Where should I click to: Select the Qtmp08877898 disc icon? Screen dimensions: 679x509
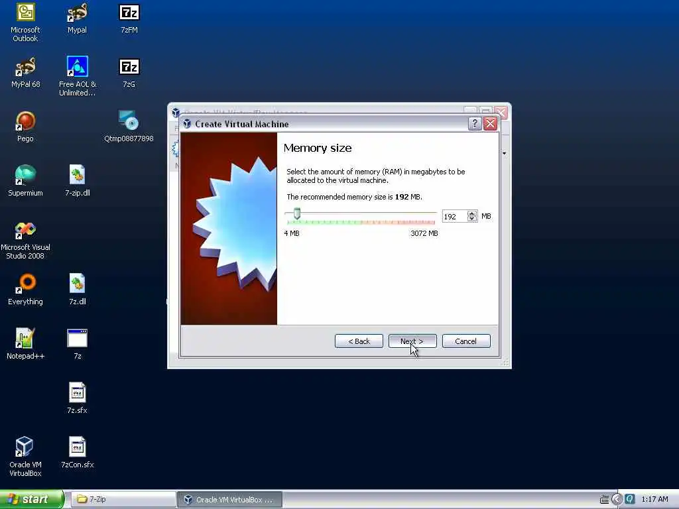click(129, 127)
